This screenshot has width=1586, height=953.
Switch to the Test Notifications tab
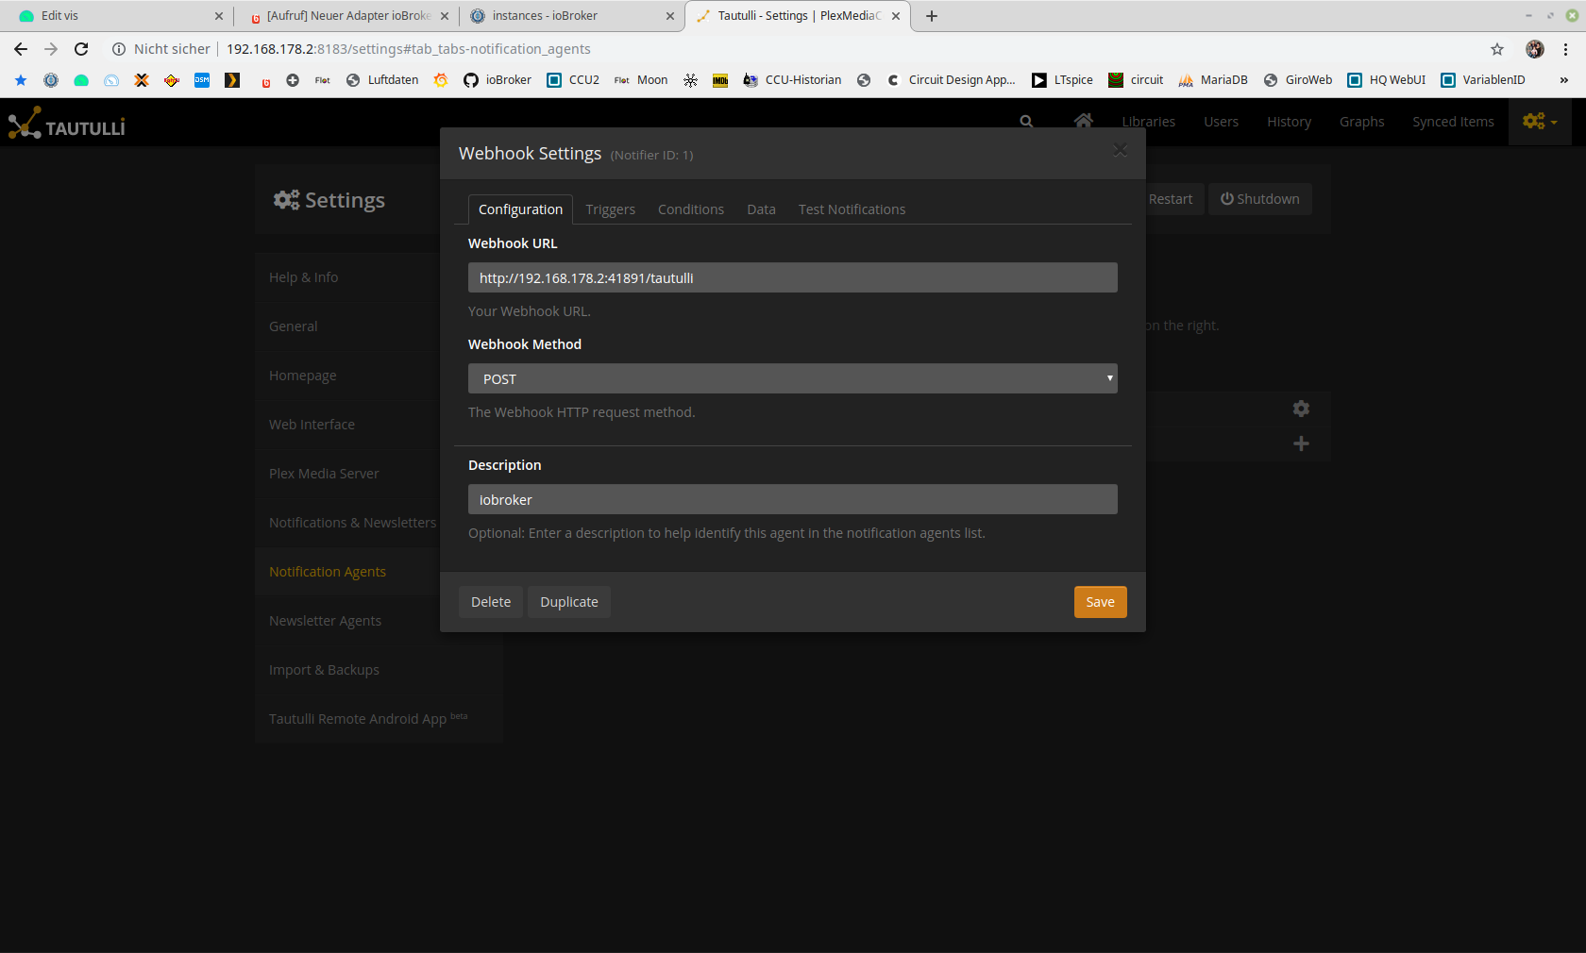click(x=852, y=209)
